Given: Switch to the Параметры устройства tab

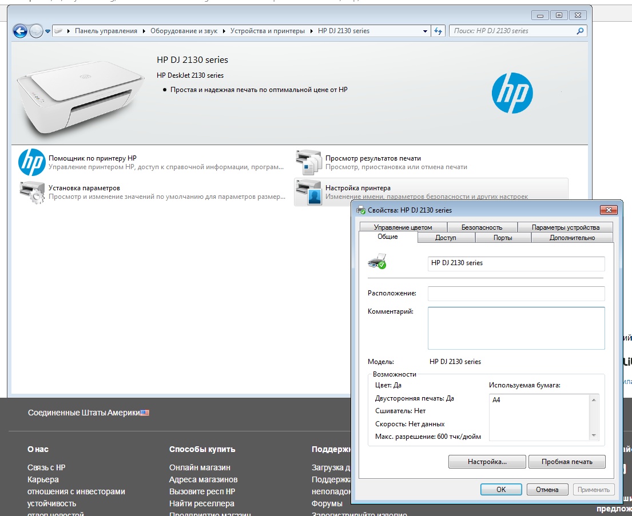Looking at the screenshot, I should pos(566,227).
